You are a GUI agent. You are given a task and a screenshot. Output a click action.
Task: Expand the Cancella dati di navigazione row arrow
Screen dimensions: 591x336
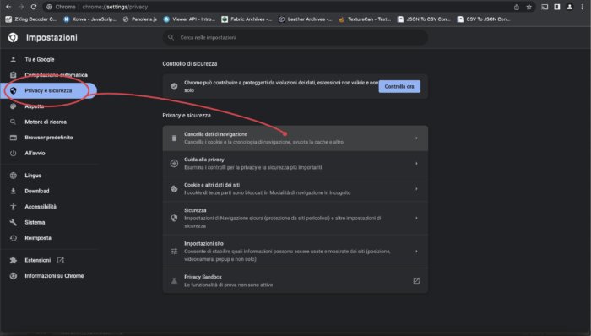click(416, 138)
